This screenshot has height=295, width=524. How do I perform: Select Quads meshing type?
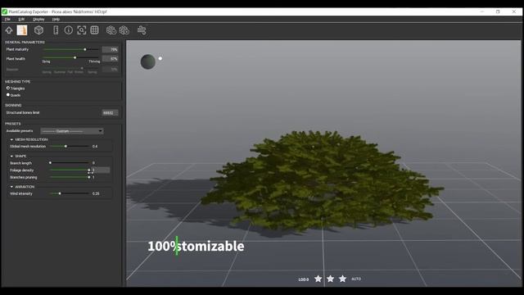8,95
